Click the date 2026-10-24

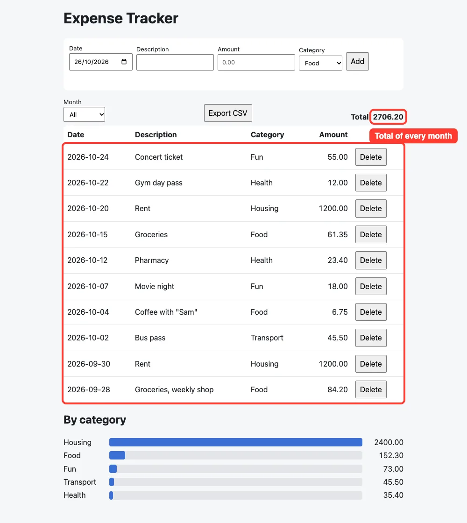point(88,157)
